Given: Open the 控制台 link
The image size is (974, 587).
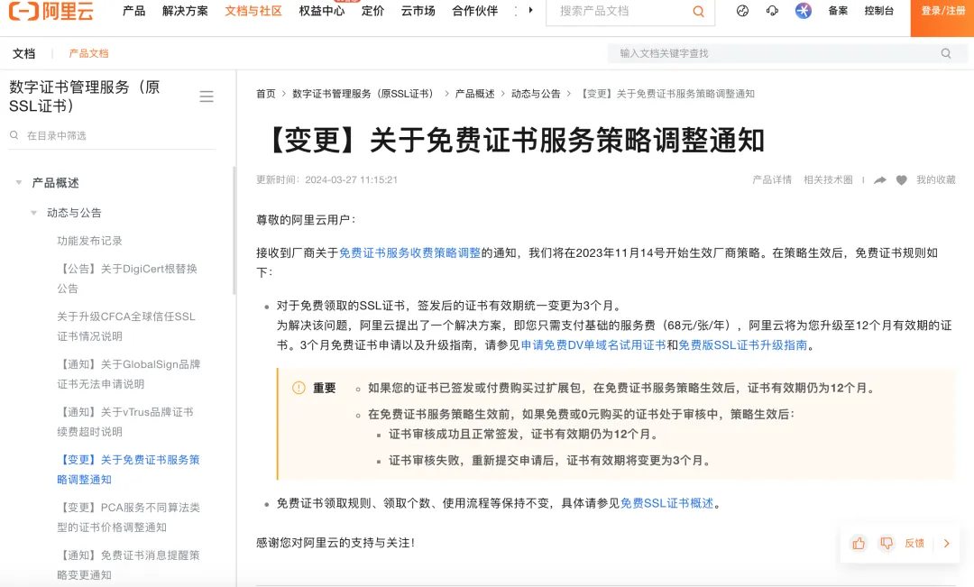Looking at the screenshot, I should [879, 11].
